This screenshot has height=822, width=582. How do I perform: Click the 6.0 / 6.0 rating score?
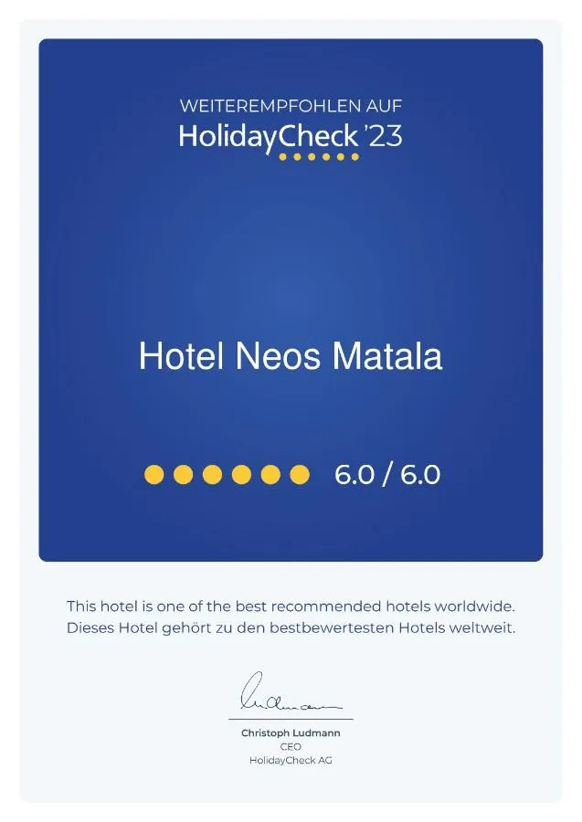[x=387, y=475]
